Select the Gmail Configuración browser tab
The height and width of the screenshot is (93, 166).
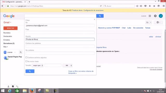point(14,2)
